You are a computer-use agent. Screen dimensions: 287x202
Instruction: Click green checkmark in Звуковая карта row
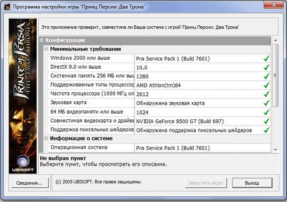pyautogui.click(x=266, y=103)
